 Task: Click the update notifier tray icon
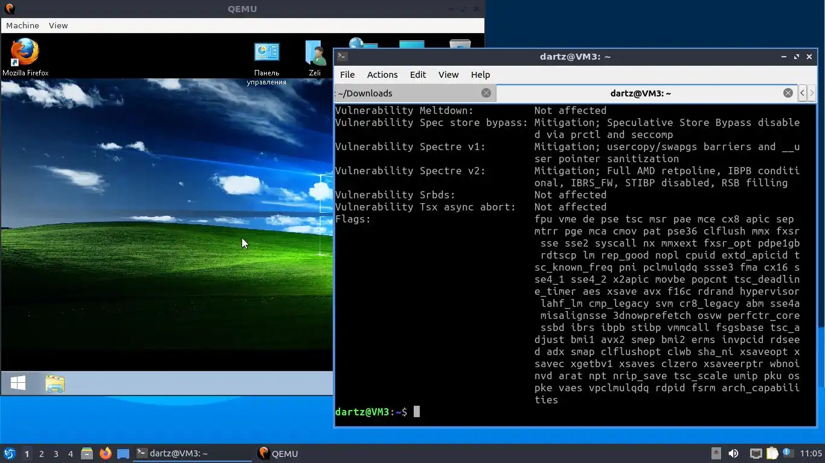pyautogui.click(x=788, y=453)
